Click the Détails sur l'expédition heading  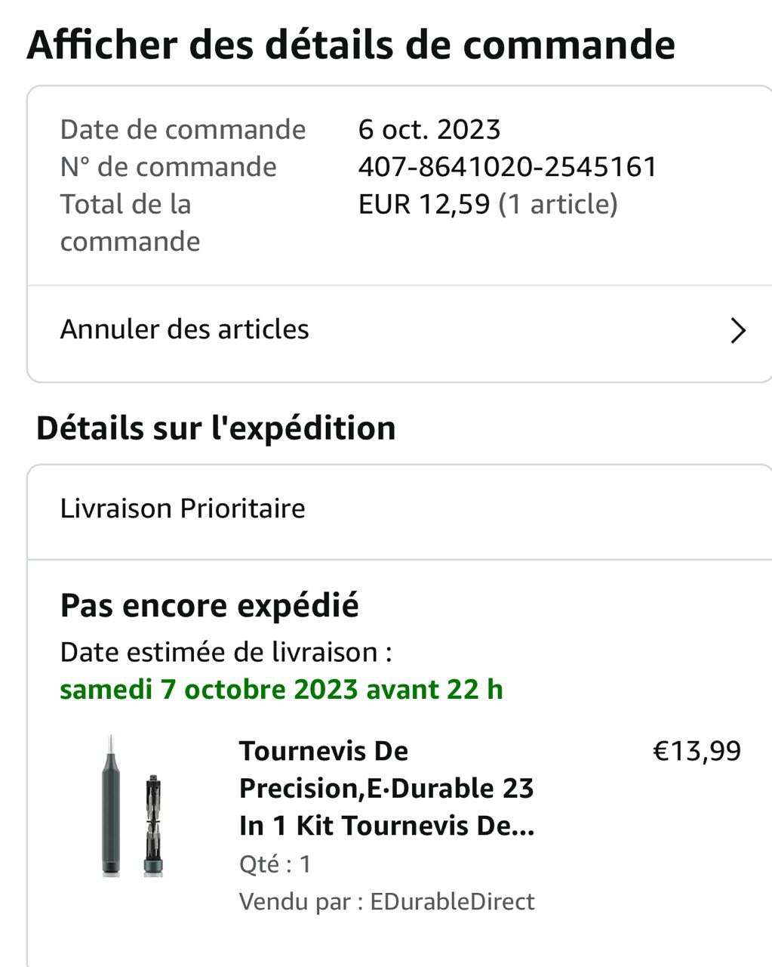(216, 428)
